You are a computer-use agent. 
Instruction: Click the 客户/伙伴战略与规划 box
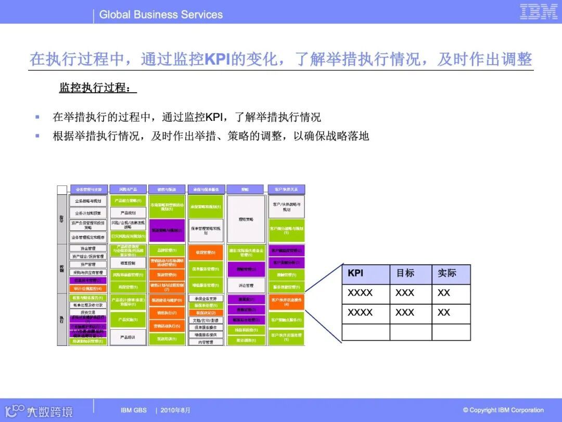[286, 207]
